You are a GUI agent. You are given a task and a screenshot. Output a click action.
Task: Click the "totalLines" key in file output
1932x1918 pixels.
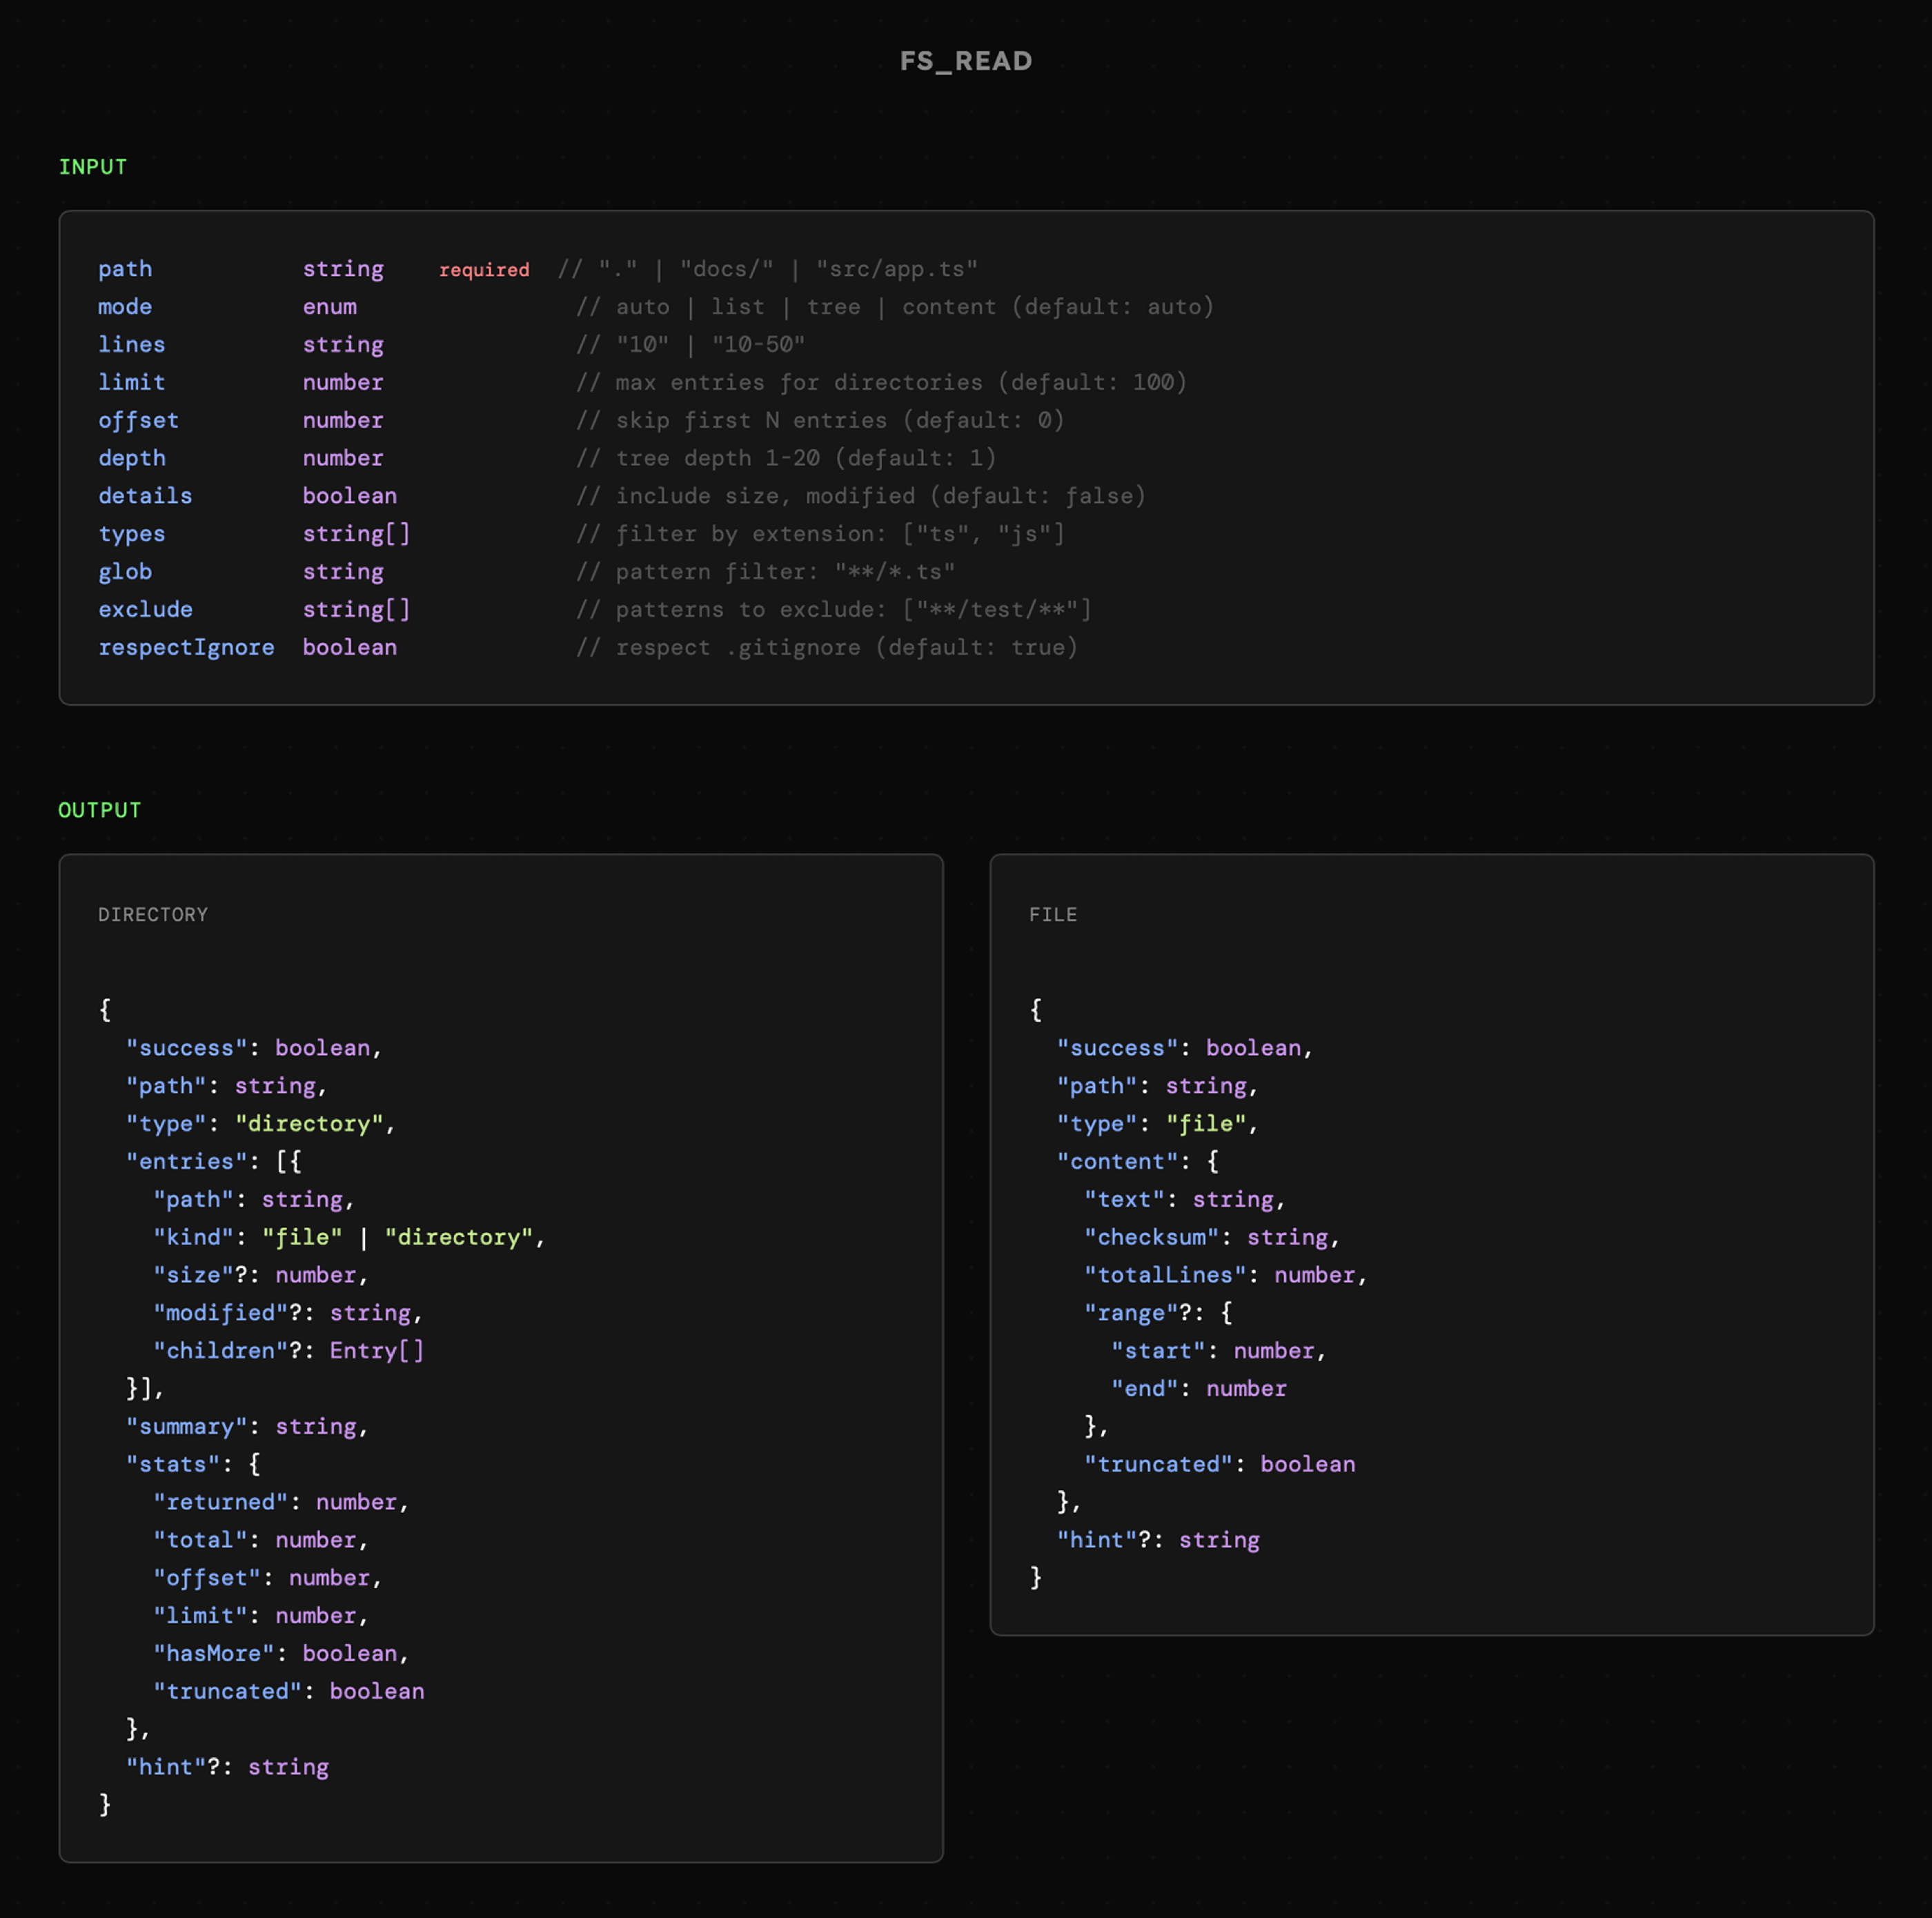coord(1165,1275)
